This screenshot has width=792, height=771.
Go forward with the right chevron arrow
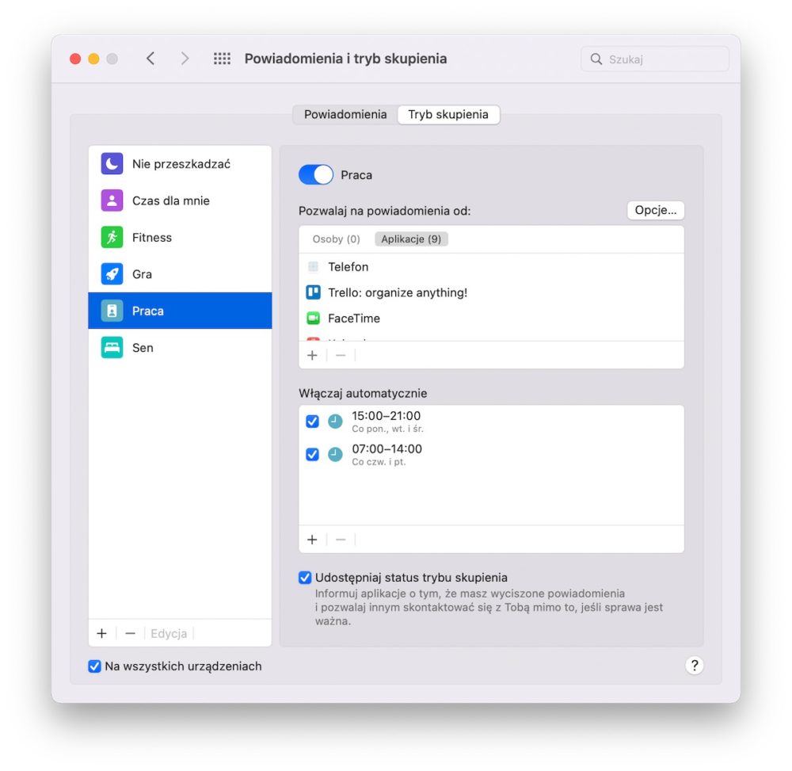(185, 59)
